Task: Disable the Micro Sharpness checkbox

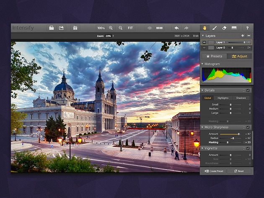Action: point(248,127)
